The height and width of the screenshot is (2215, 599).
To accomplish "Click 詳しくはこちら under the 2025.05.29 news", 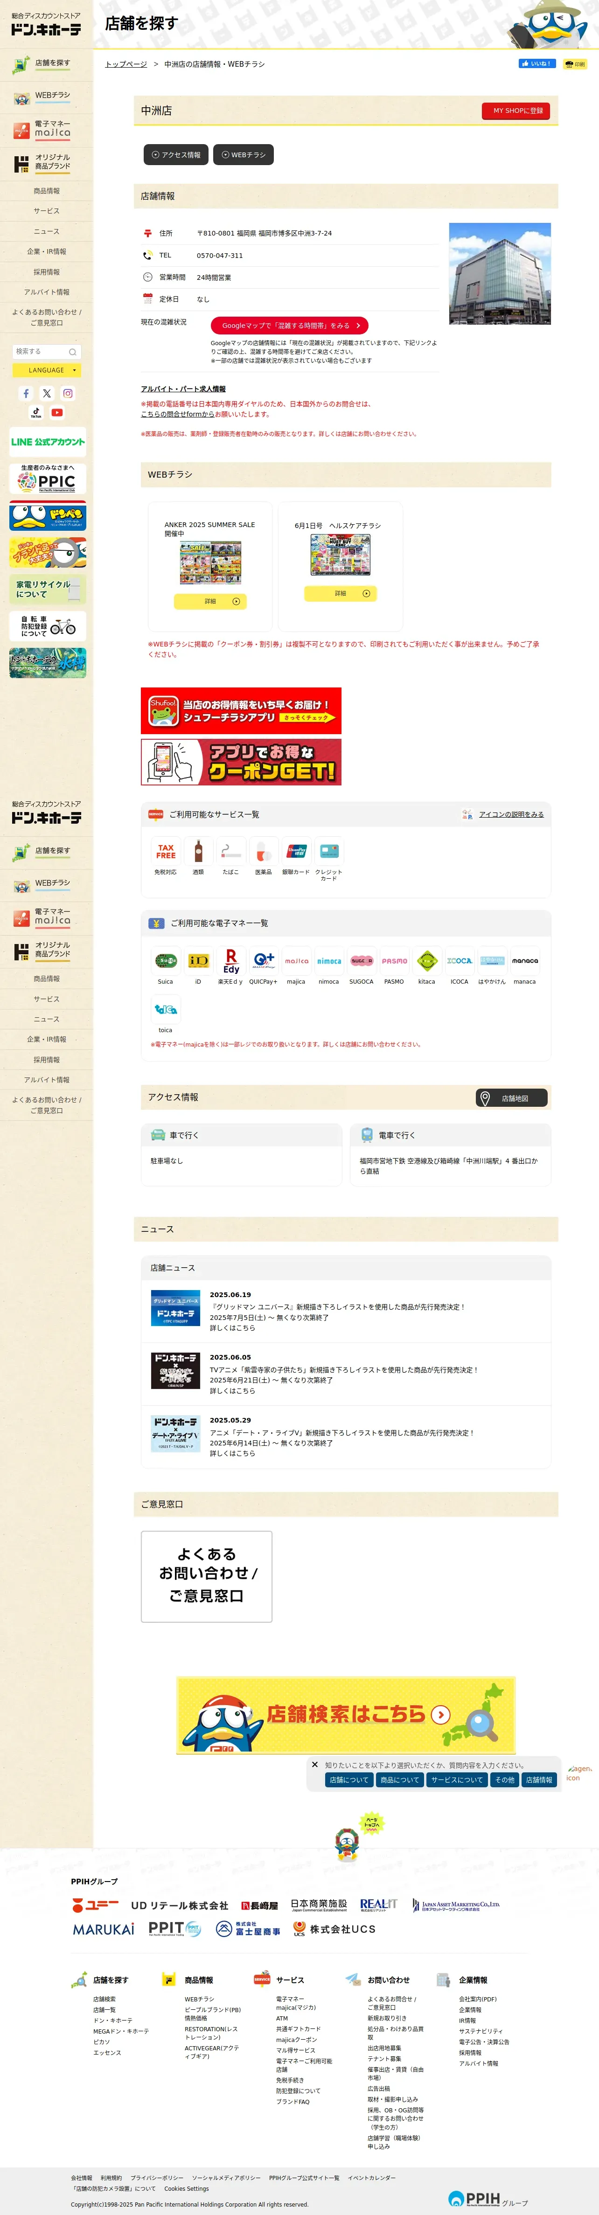I will coord(232,1453).
